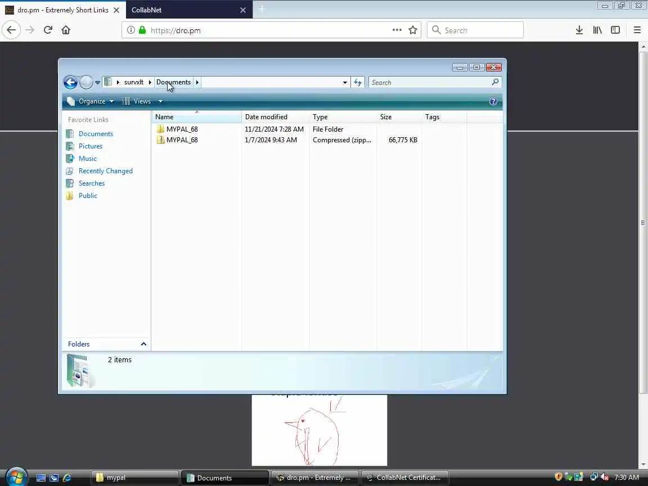Click the Explorer refresh icon
The height and width of the screenshot is (486, 648).
coord(358,83)
